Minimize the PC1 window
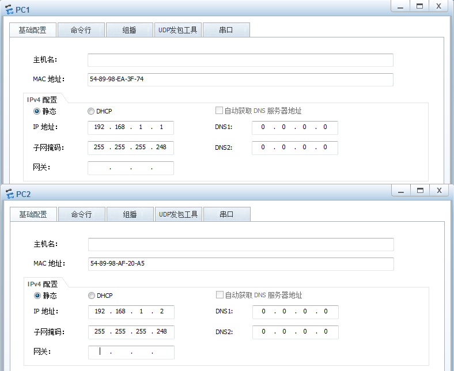This screenshot has height=371, width=454. coord(400,6)
